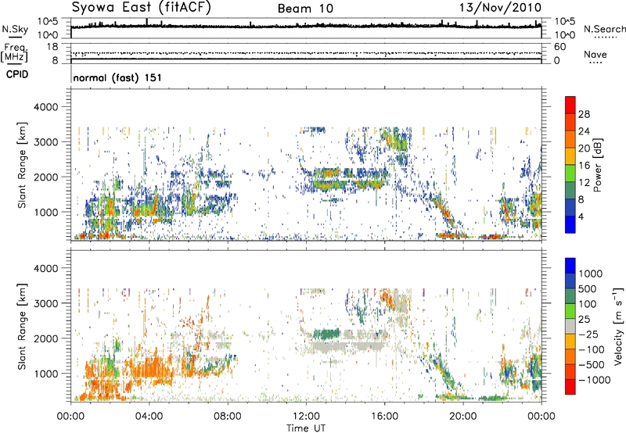Click the '18' frequency axis tick

pos(52,47)
